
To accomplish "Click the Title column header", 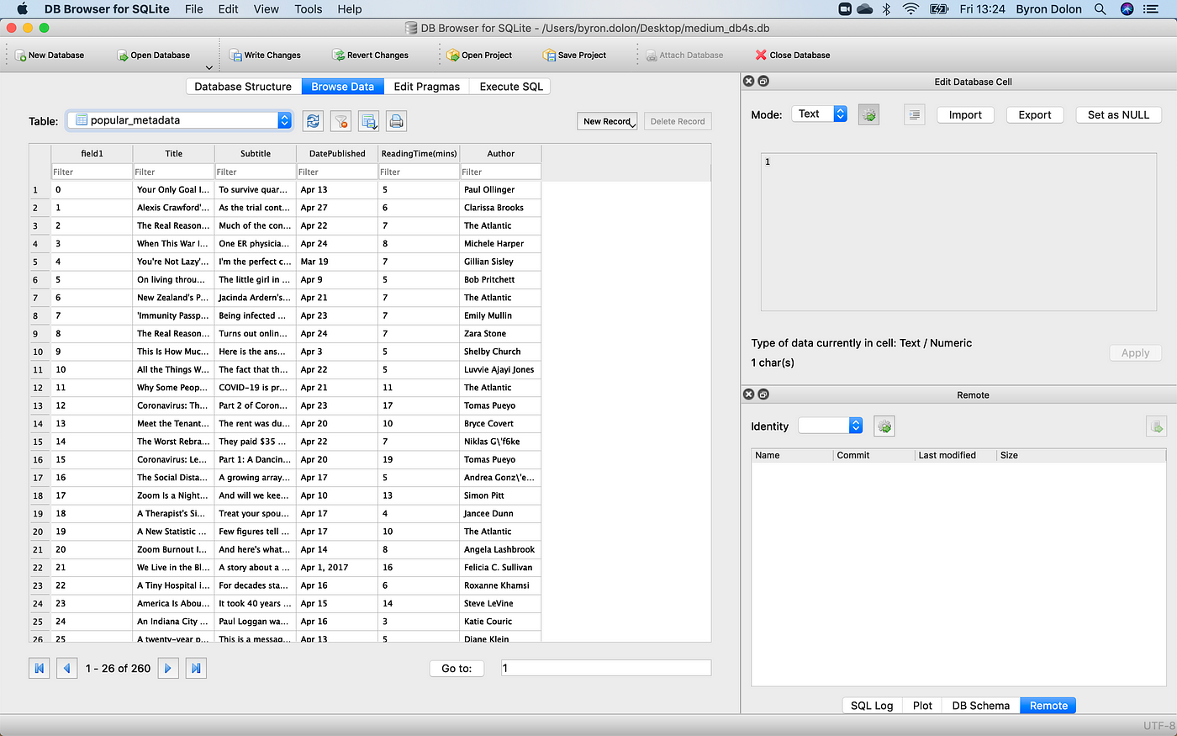I will [174, 153].
